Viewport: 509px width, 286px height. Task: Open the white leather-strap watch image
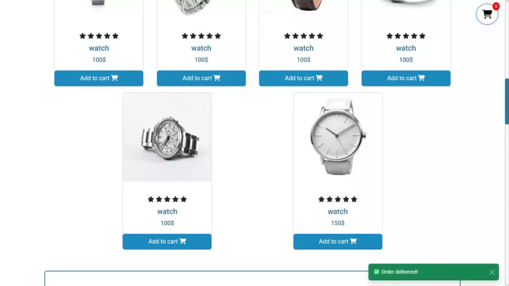[337, 137]
